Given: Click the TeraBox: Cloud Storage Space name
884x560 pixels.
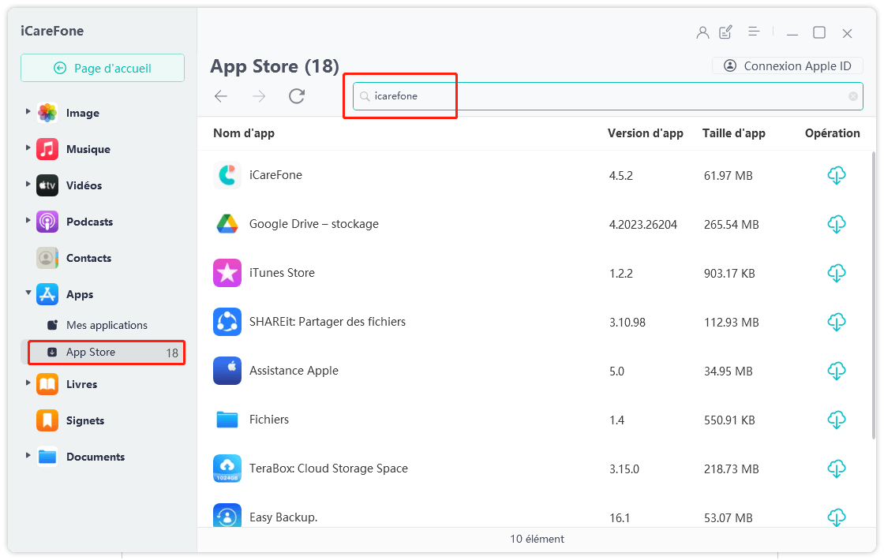Looking at the screenshot, I should (328, 469).
